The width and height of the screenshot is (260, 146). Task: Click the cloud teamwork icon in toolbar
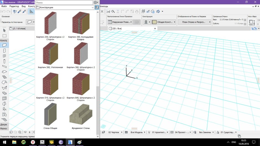click(x=153, y=11)
